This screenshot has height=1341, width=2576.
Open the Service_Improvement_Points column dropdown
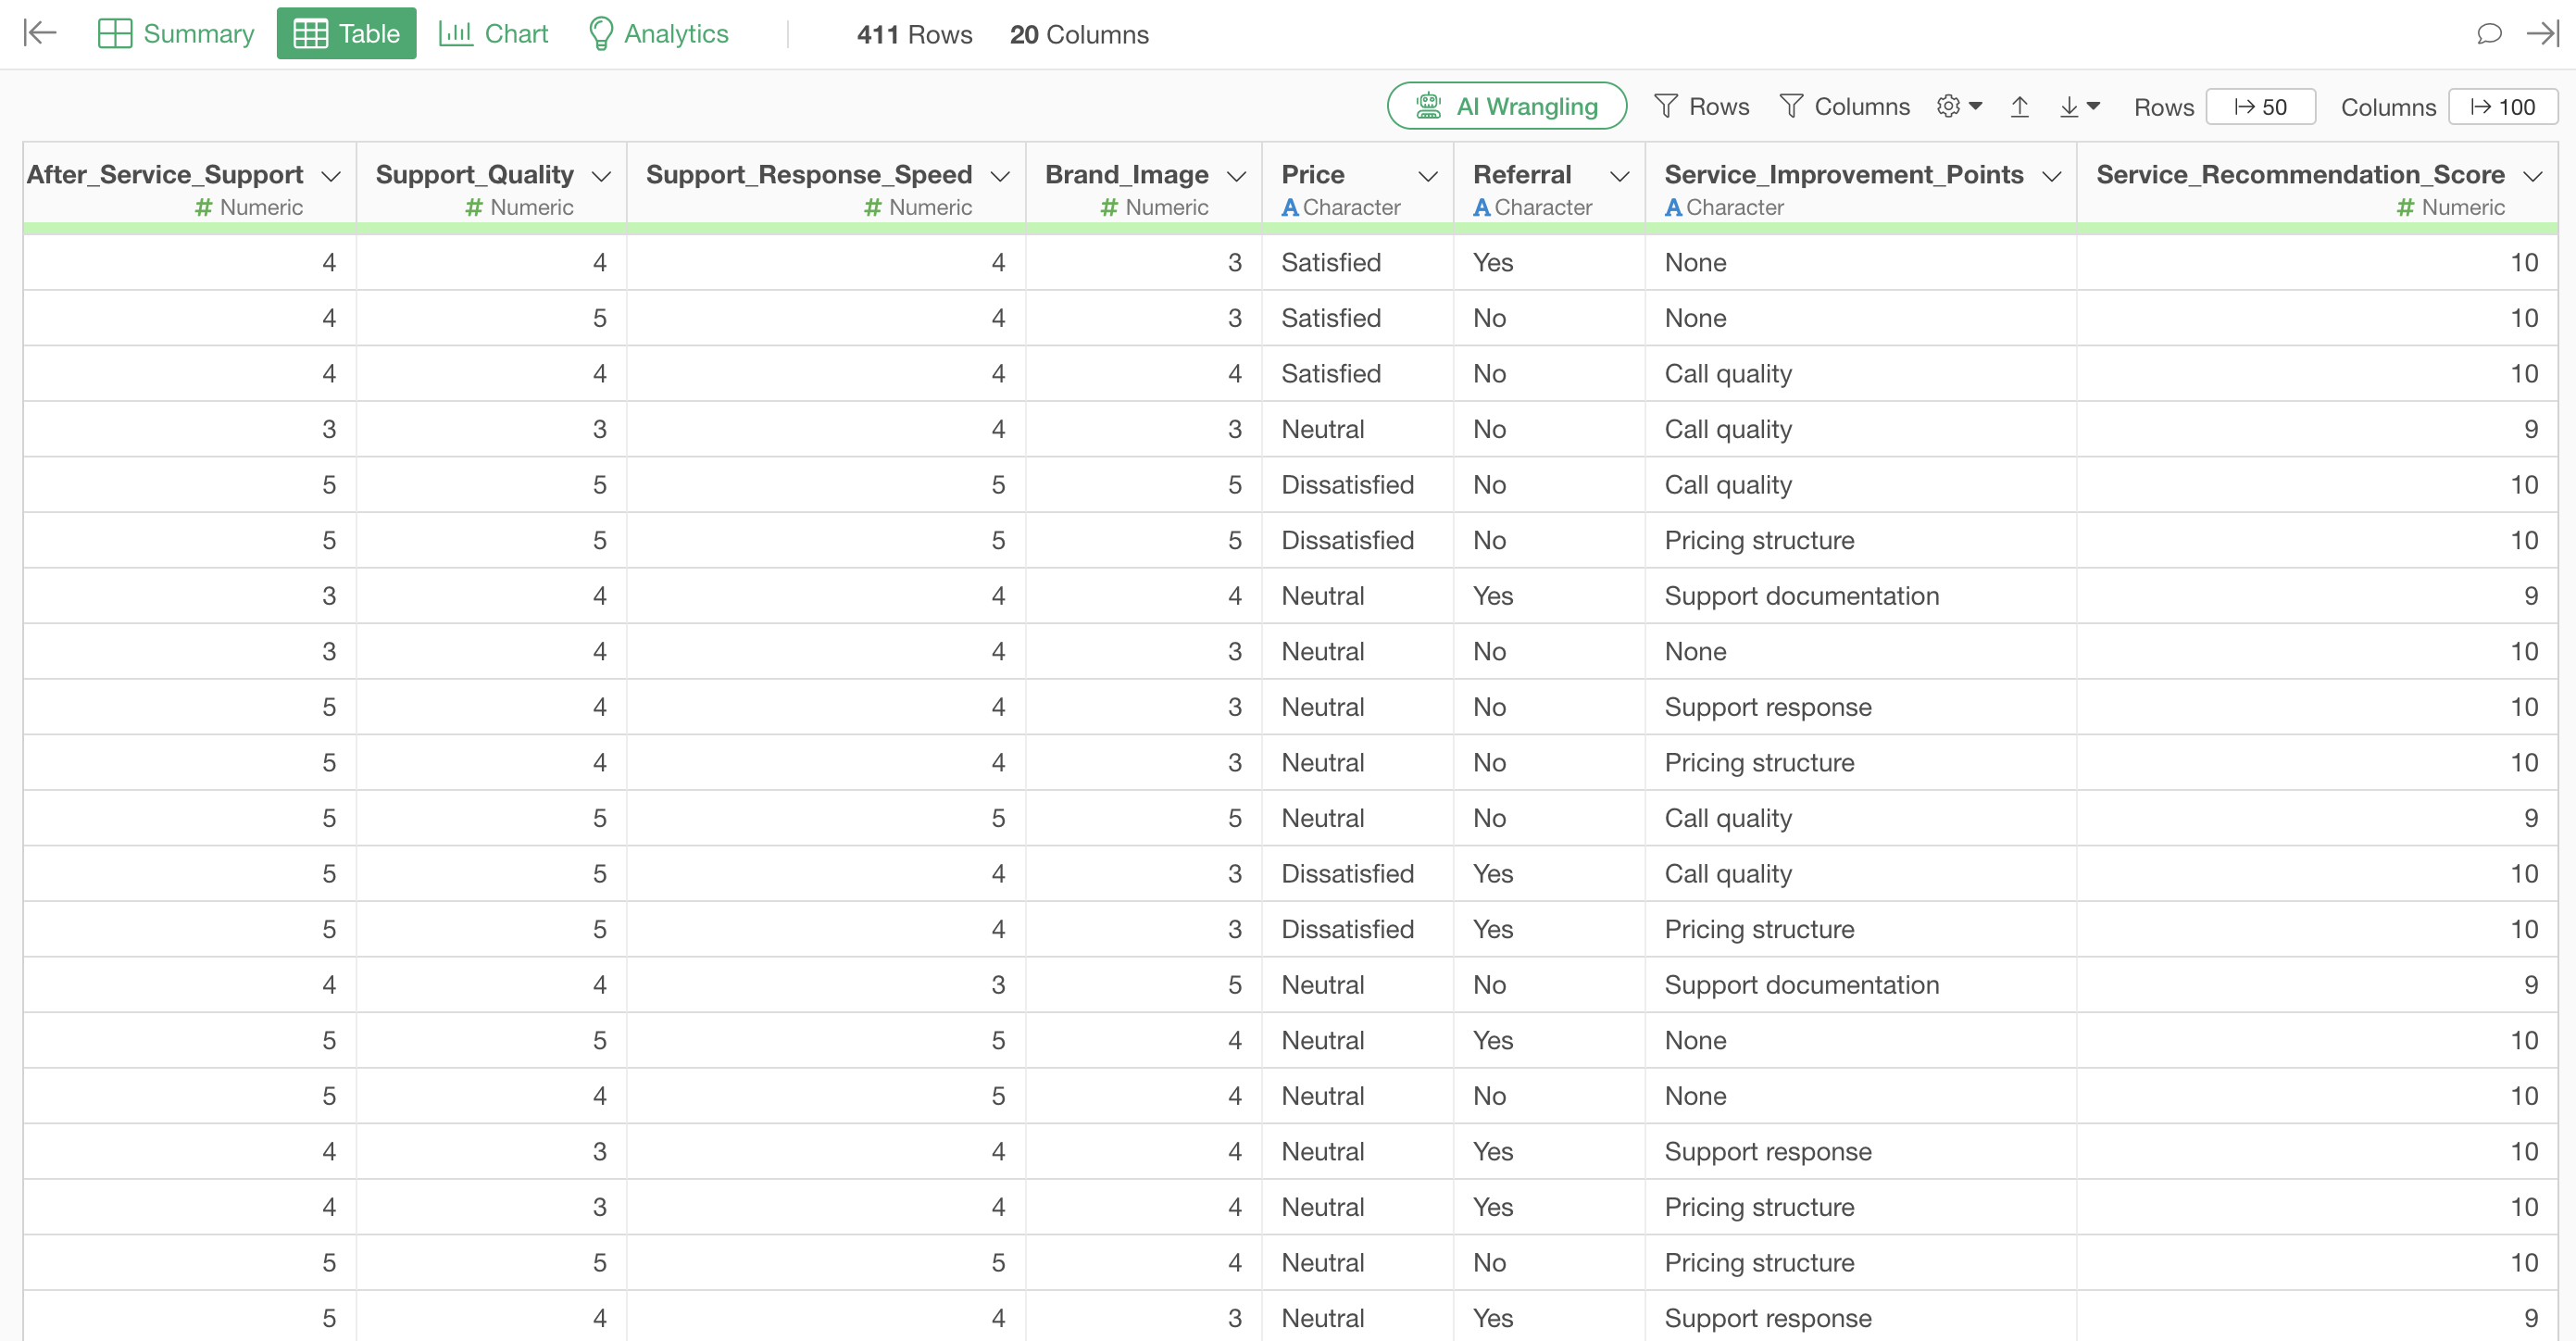tap(2051, 176)
